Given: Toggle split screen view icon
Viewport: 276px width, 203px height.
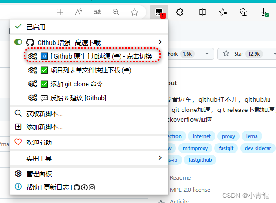Looking at the screenshot, I should click(202, 12).
